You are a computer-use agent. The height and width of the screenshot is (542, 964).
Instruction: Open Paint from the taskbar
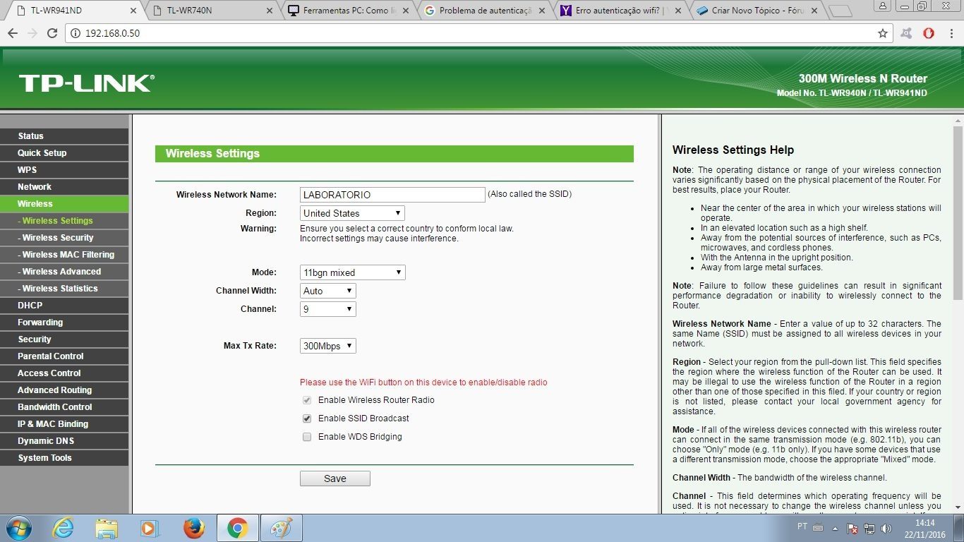(x=281, y=528)
